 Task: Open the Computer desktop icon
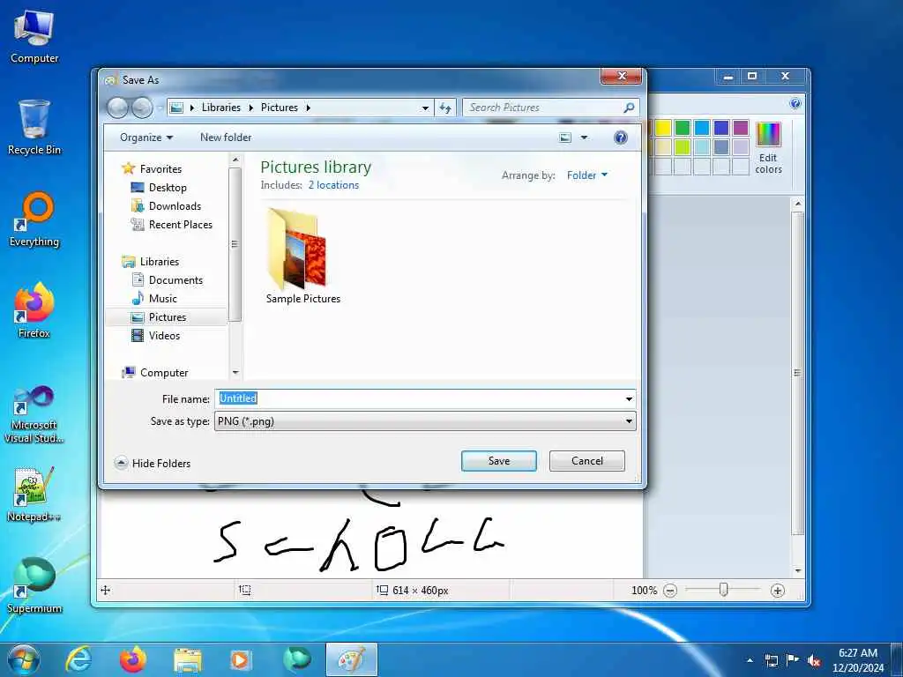pyautogui.click(x=34, y=36)
